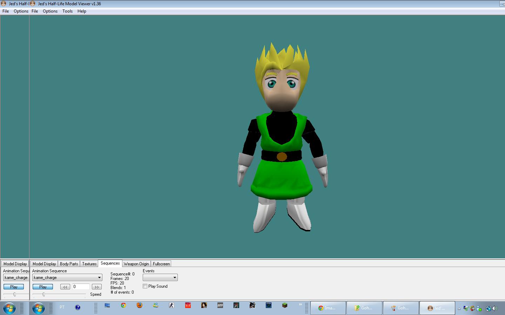The height and width of the screenshot is (315, 505).
Task: Click the 'Sequence#: 0' text
Action: click(122, 274)
